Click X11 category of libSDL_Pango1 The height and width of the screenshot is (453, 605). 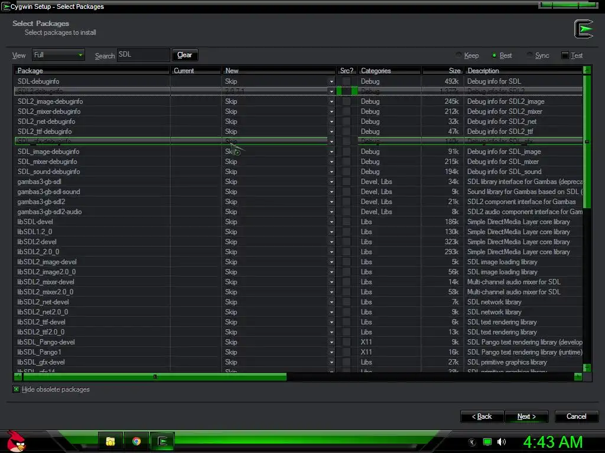pos(366,352)
